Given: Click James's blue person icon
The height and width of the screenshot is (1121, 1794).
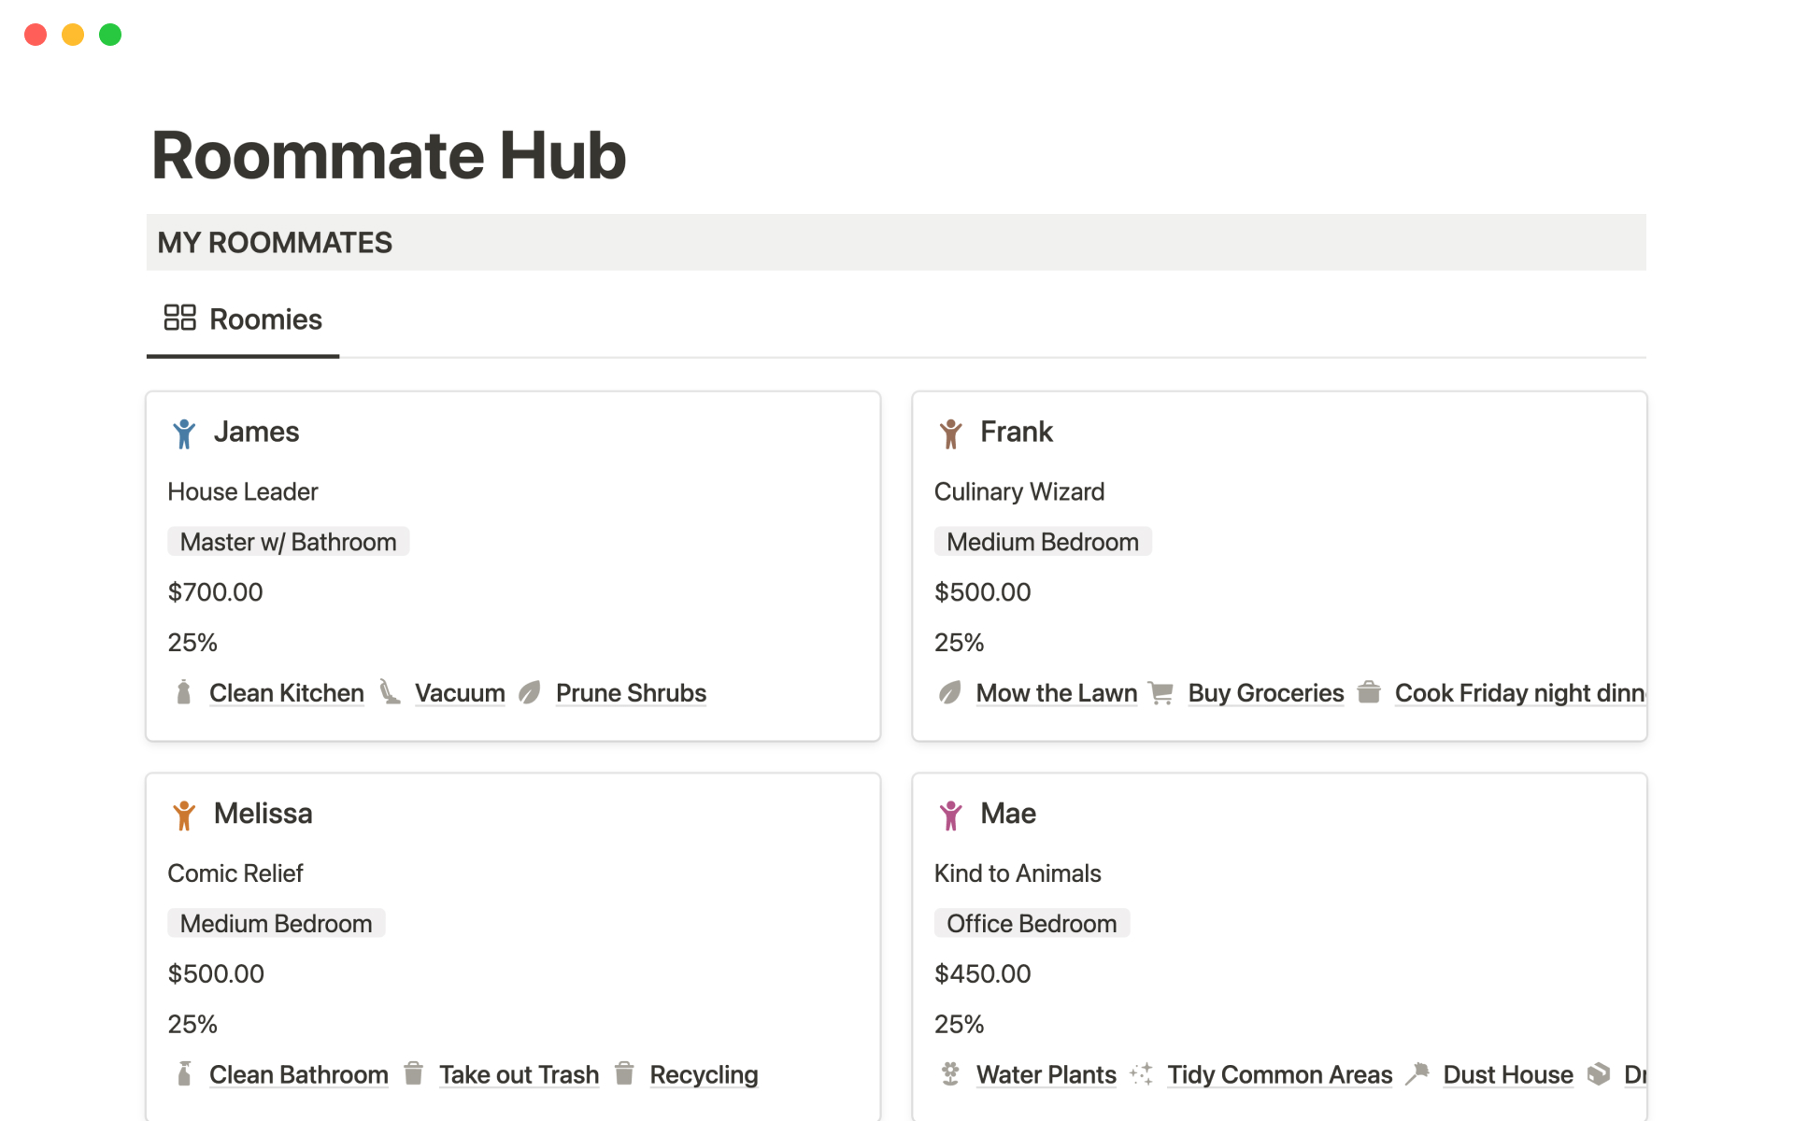Looking at the screenshot, I should click(x=184, y=433).
